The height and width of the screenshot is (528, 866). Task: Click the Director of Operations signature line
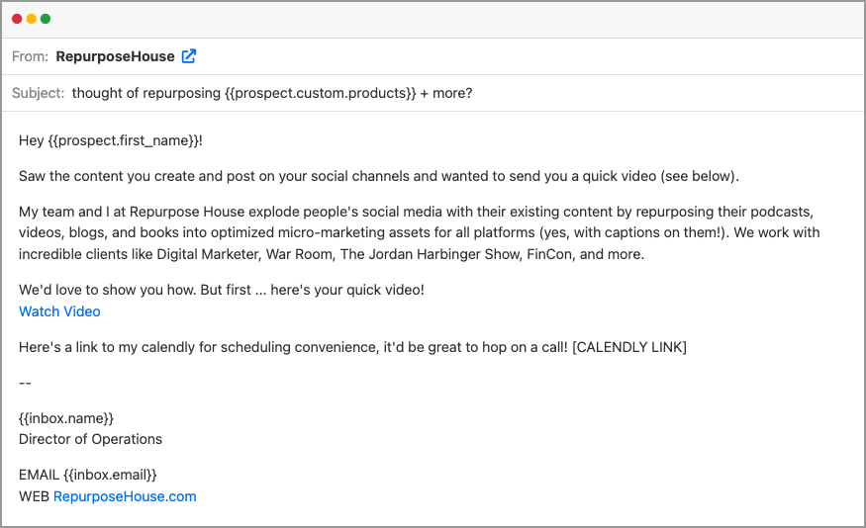pos(90,439)
